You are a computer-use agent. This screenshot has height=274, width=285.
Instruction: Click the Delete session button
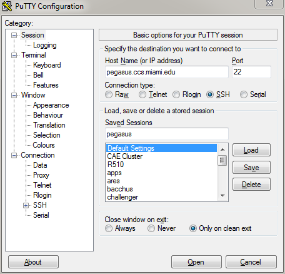tap(251, 185)
